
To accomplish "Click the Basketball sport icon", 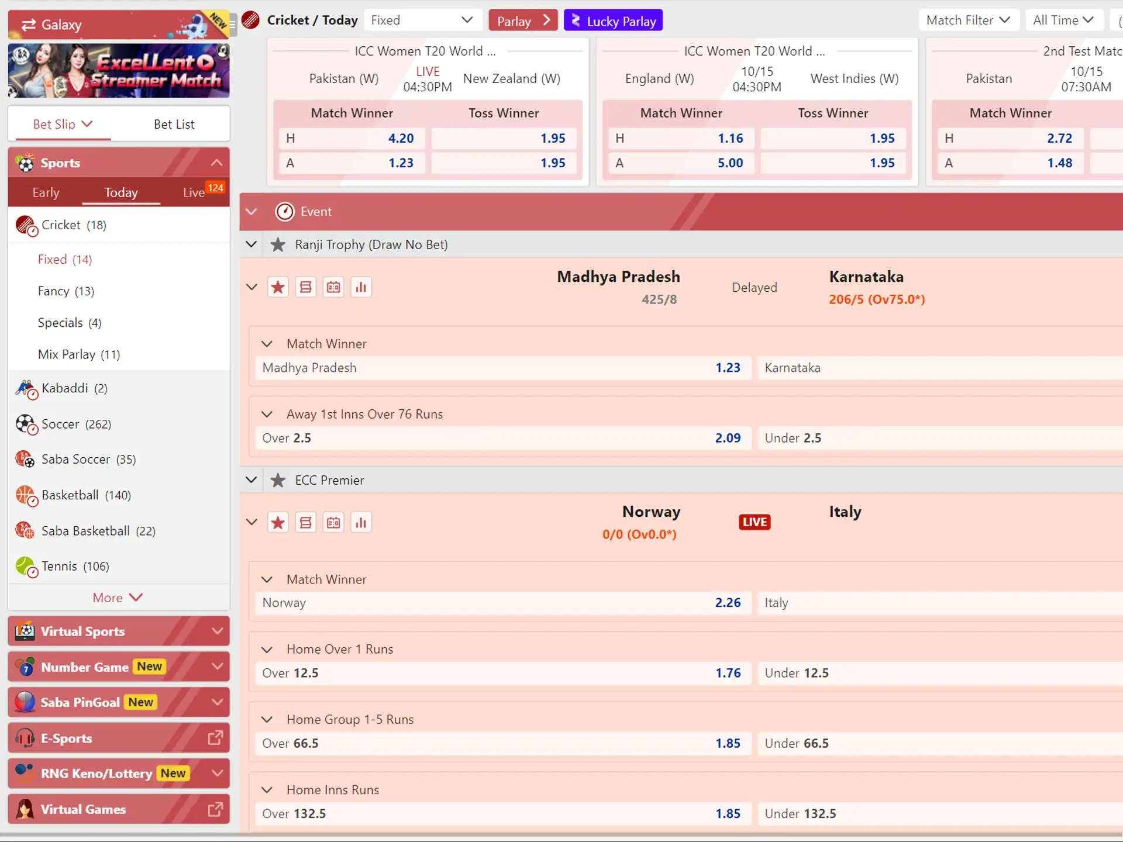I will pos(26,496).
